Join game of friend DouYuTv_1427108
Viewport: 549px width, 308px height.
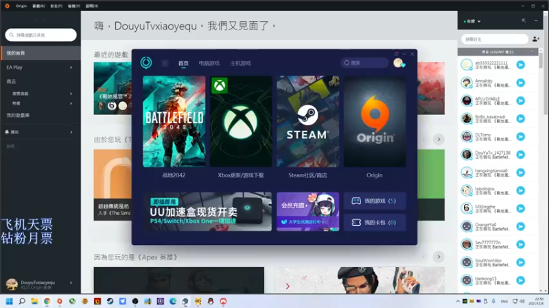click(x=521, y=155)
